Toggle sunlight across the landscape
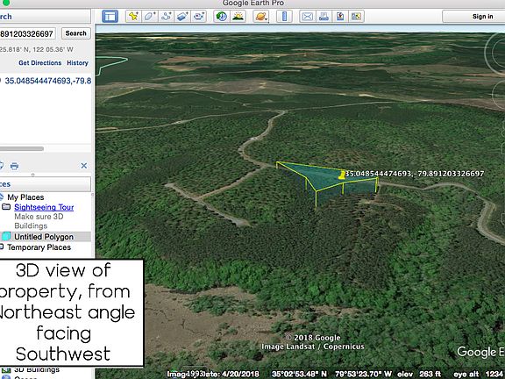The height and width of the screenshot is (379, 505). point(238,16)
